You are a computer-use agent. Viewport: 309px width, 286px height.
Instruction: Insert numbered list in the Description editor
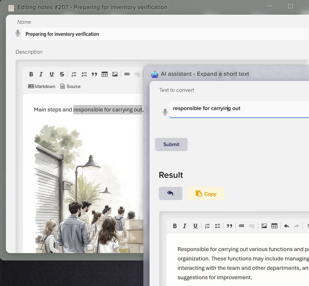[x=74, y=75]
